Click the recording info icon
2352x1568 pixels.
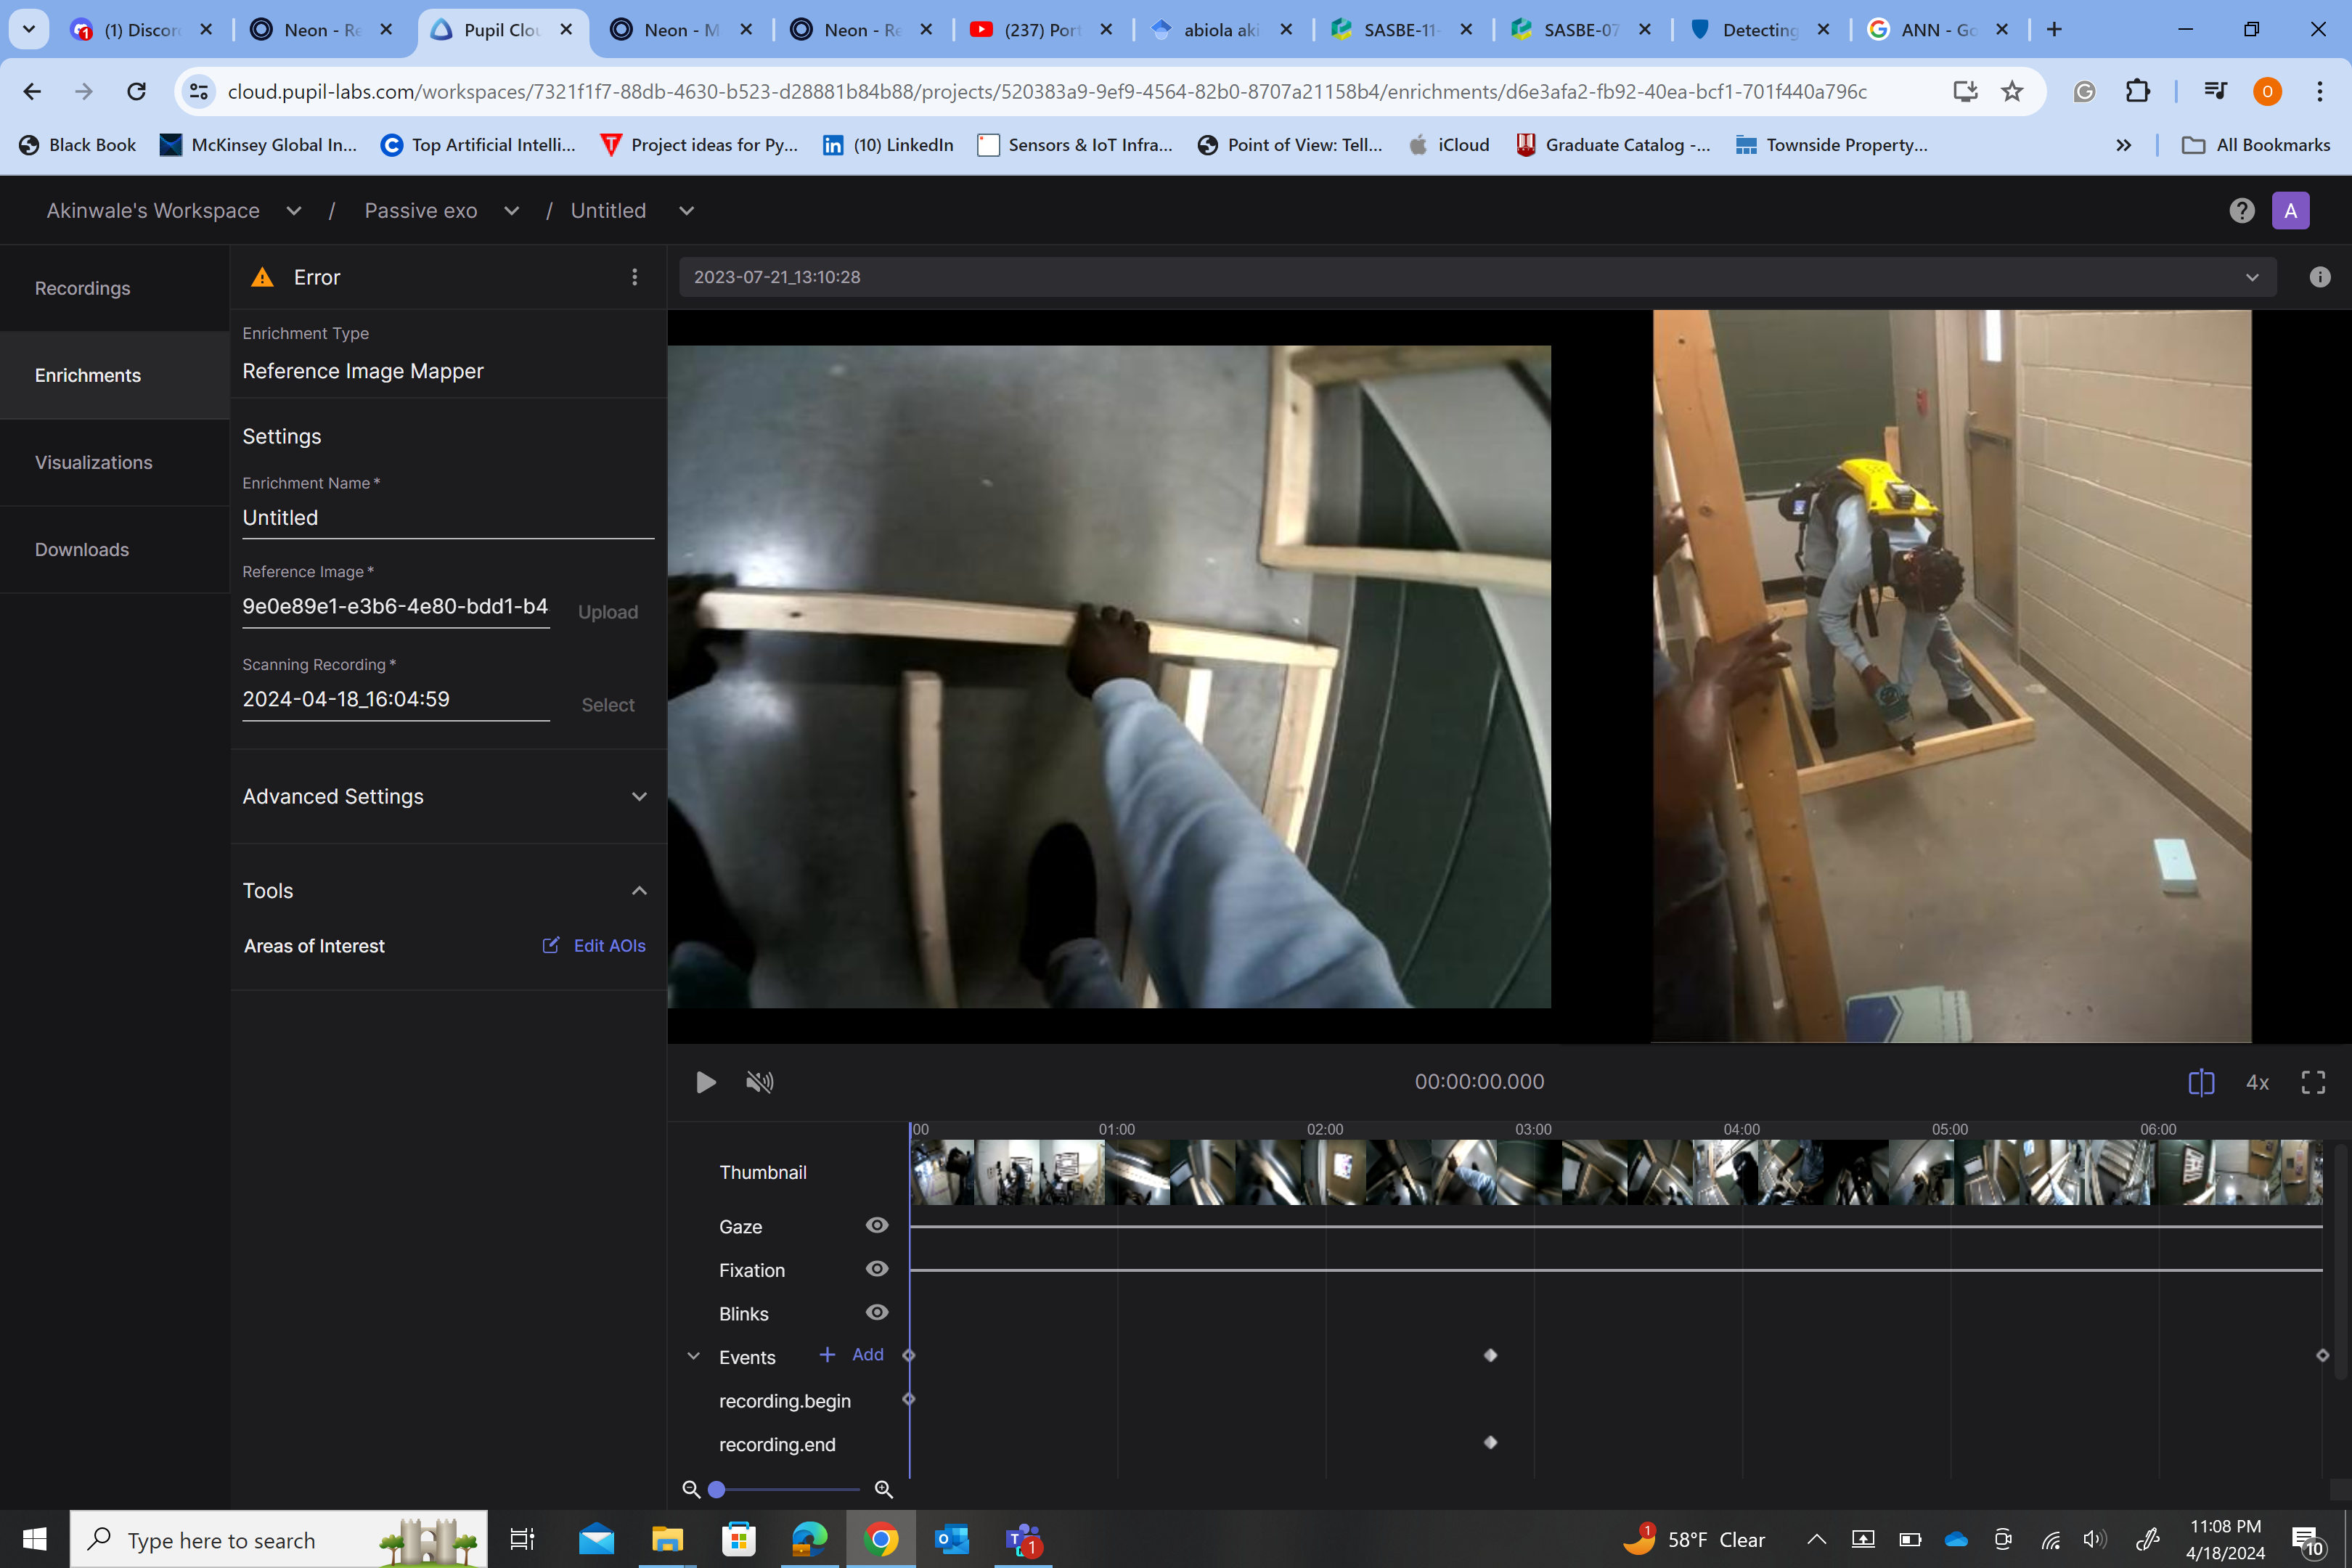pos(2319,277)
